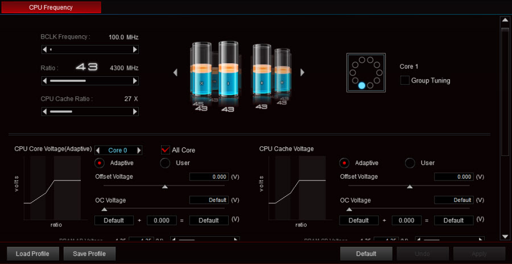Viewport: 512px width, 264px height.
Task: Click CPU Core OC Voltage value field
Action: pos(209,200)
